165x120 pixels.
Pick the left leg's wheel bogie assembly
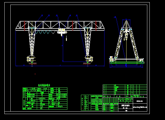point(31,59)
